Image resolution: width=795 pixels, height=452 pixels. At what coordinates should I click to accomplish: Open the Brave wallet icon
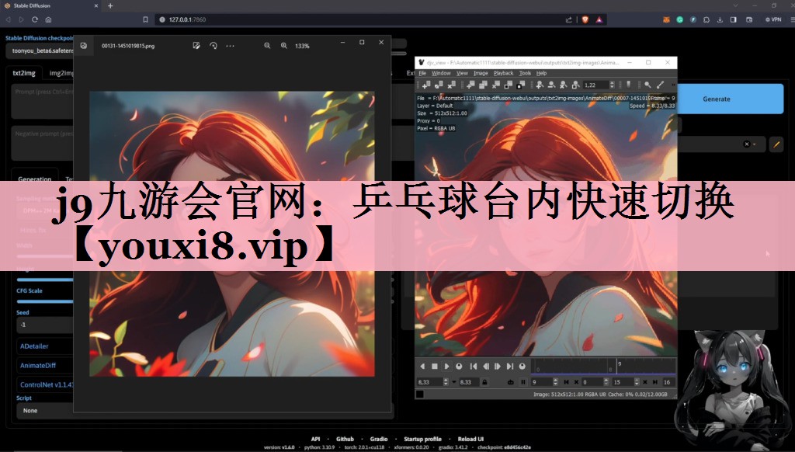[x=749, y=19]
